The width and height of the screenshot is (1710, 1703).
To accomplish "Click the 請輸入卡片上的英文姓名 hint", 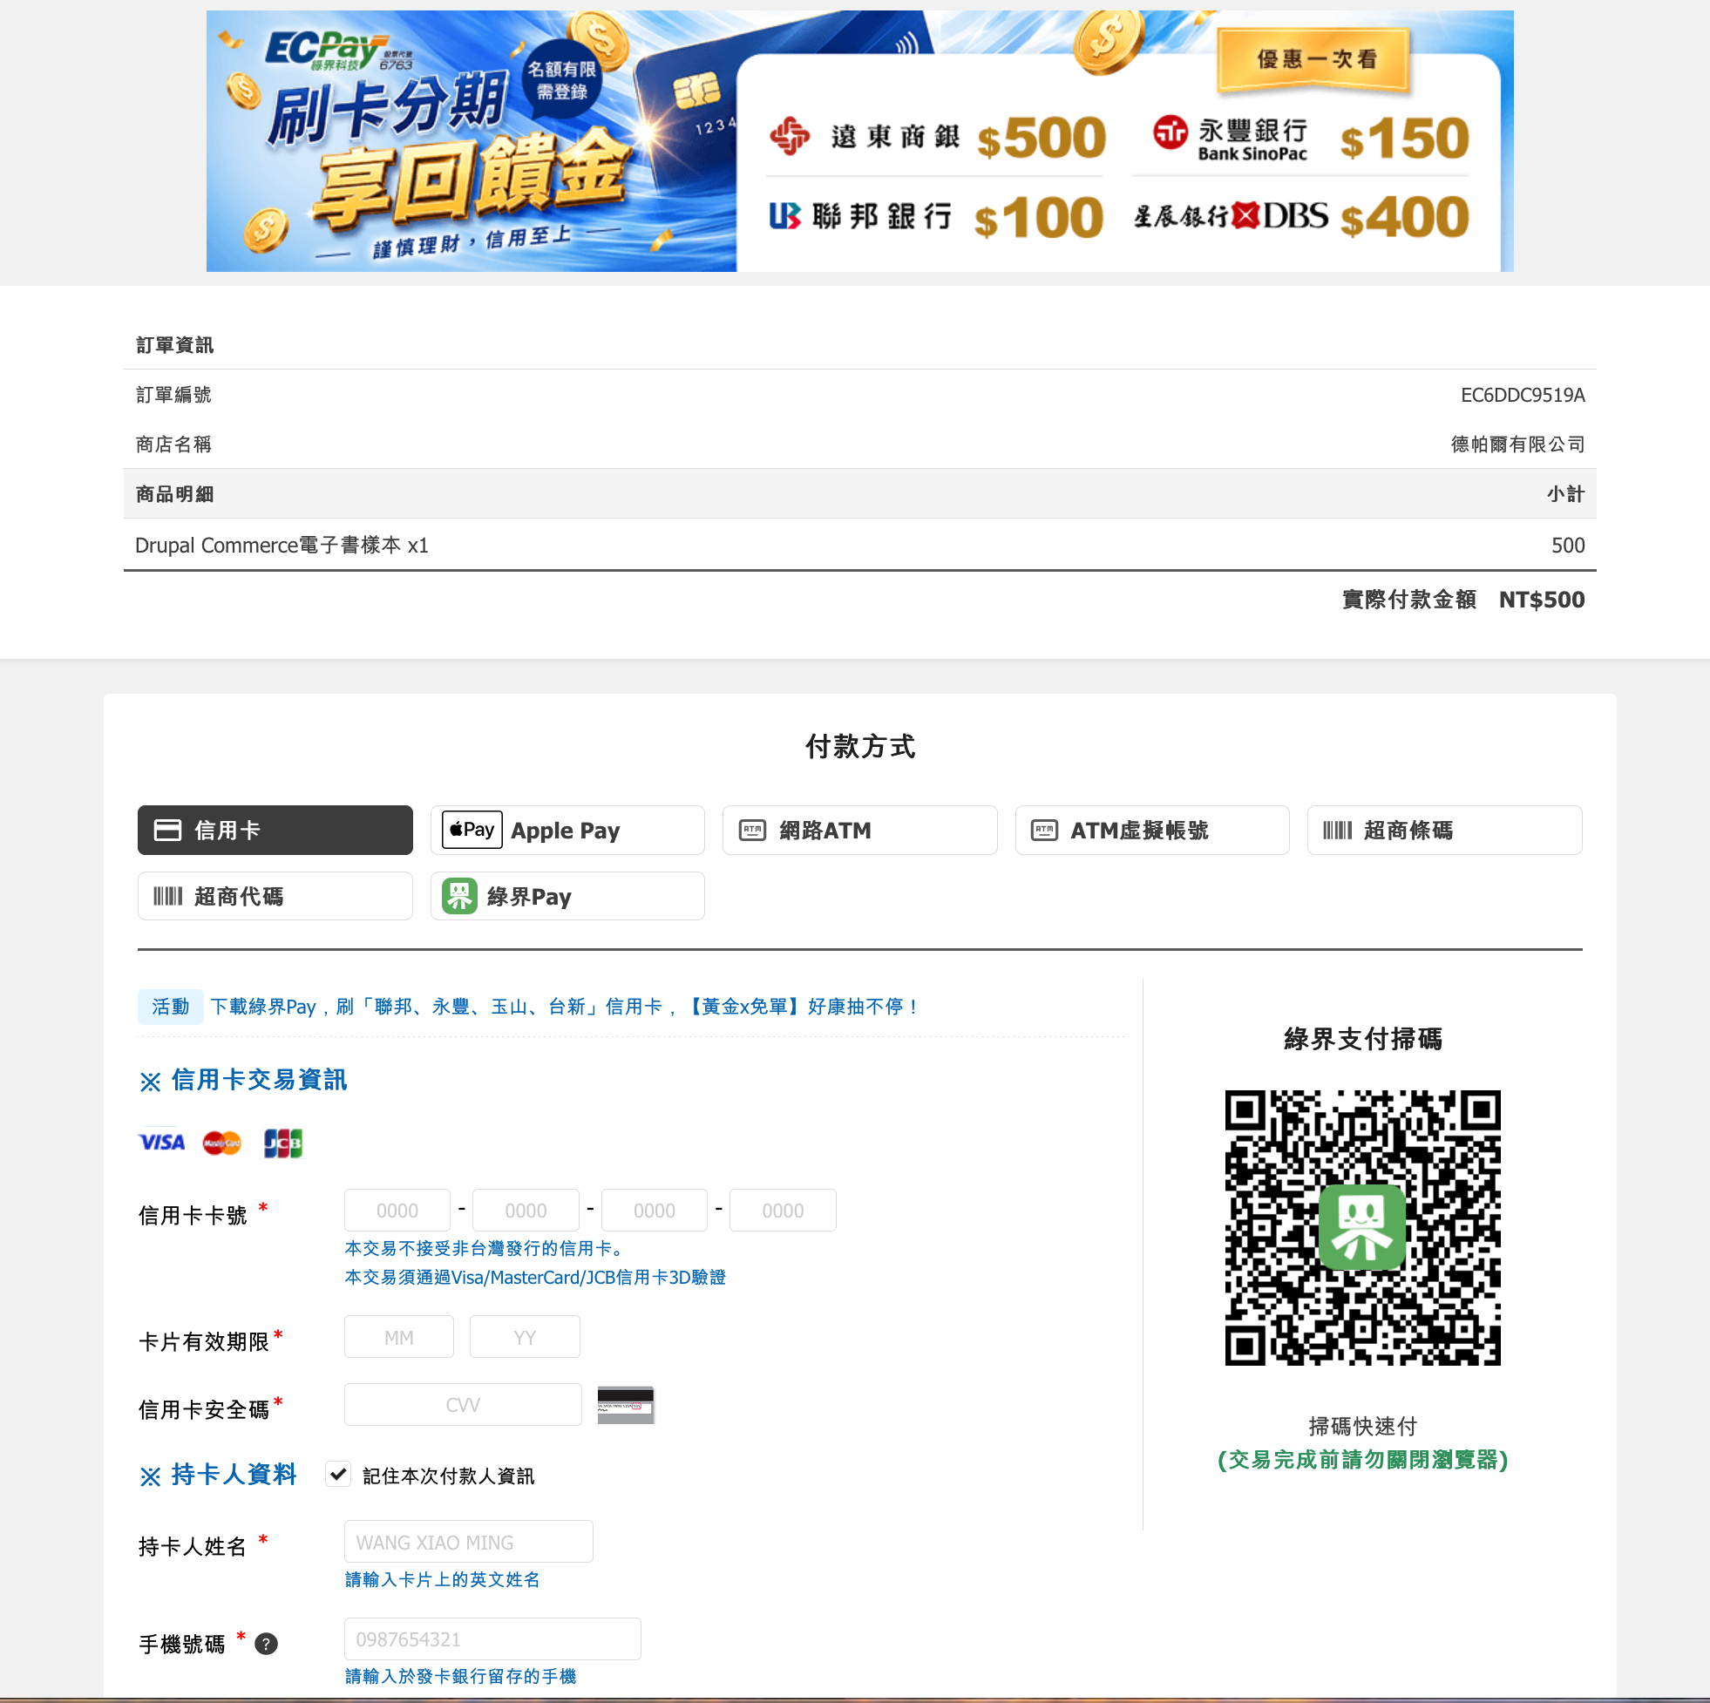I will (x=442, y=1579).
